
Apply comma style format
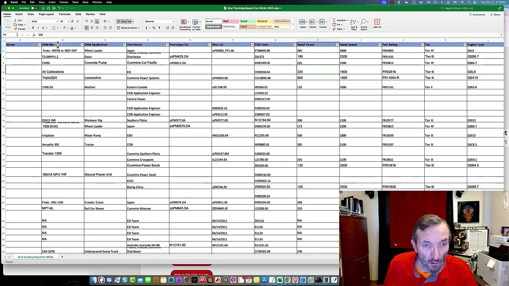(x=159, y=28)
